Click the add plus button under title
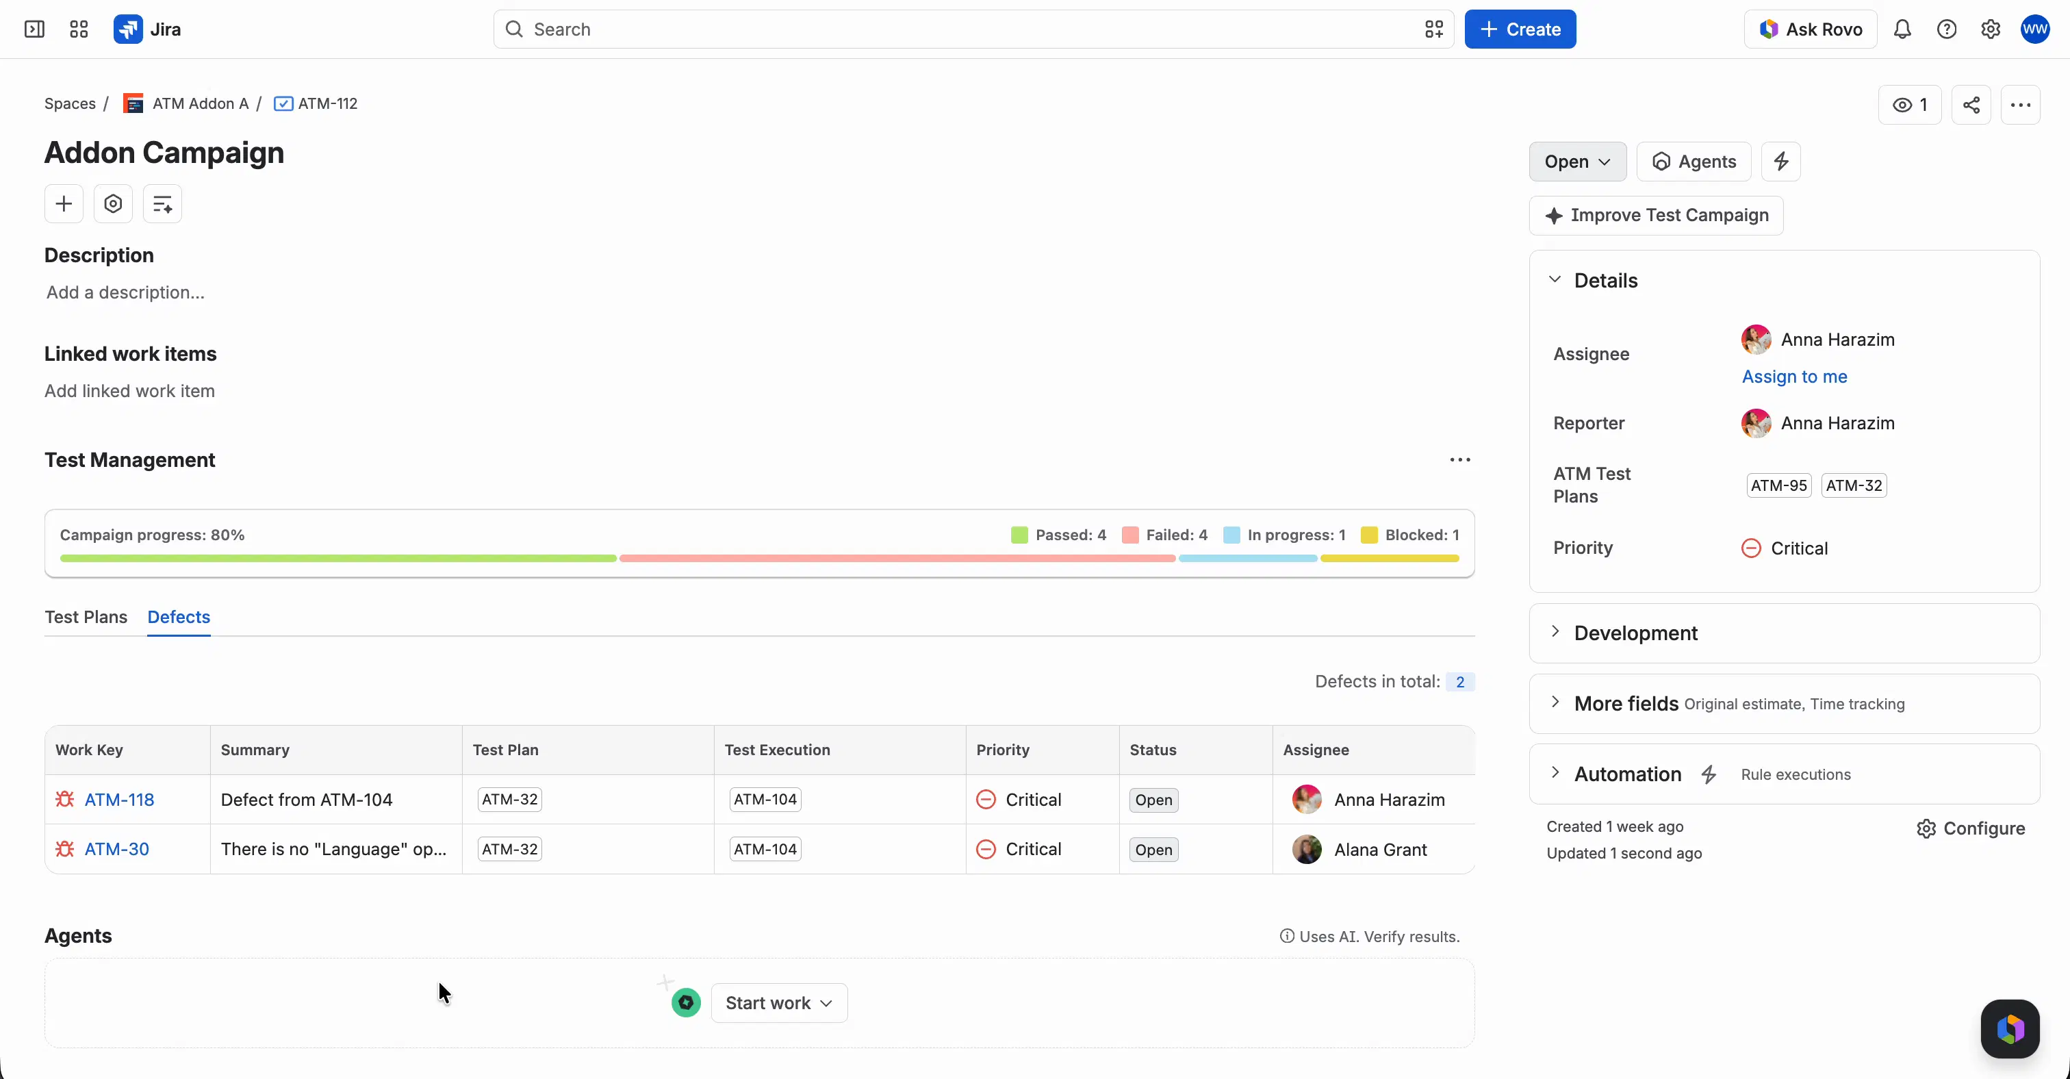 pyautogui.click(x=64, y=204)
